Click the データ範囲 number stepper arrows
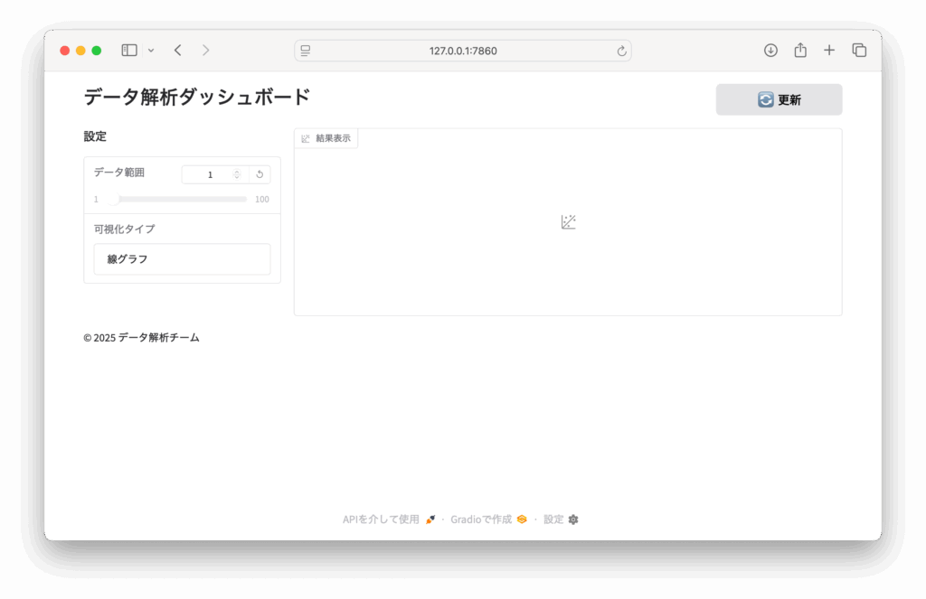This screenshot has height=599, width=926. point(237,174)
